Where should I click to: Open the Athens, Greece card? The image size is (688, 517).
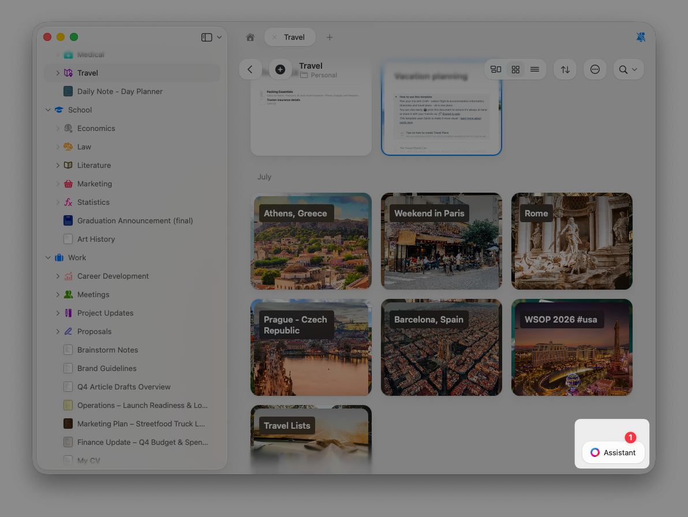tap(311, 241)
